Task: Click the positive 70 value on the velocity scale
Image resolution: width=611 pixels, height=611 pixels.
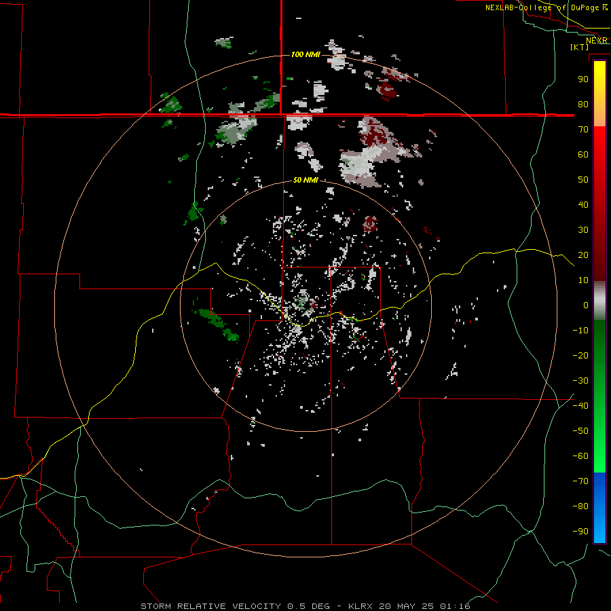Action: pos(583,130)
